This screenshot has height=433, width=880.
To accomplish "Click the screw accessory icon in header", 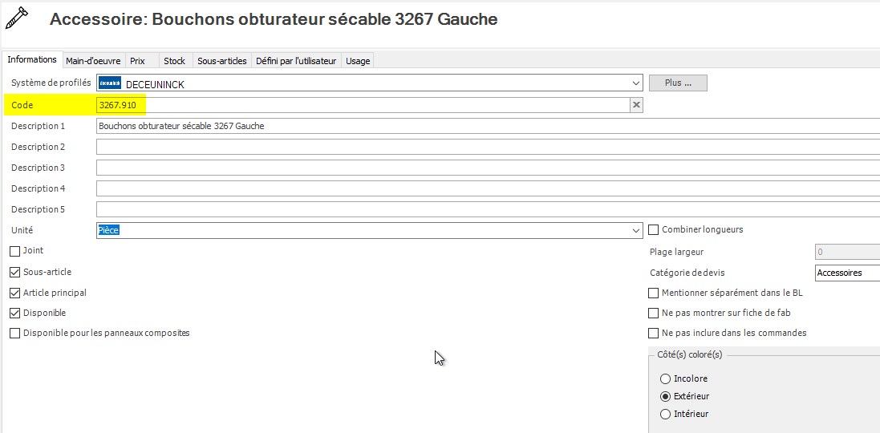I will 17,18.
